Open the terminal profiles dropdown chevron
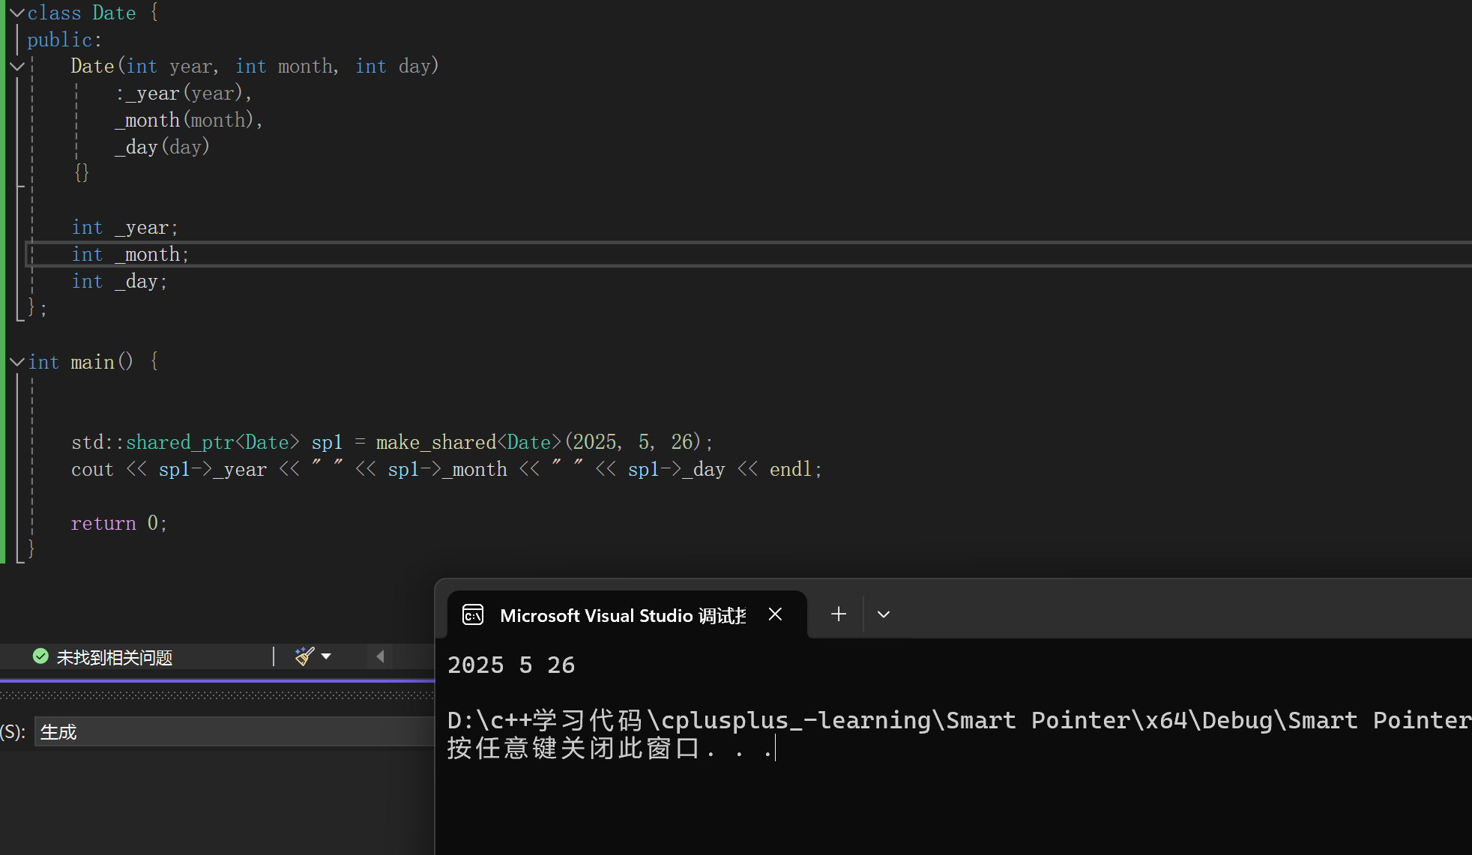 click(x=884, y=614)
